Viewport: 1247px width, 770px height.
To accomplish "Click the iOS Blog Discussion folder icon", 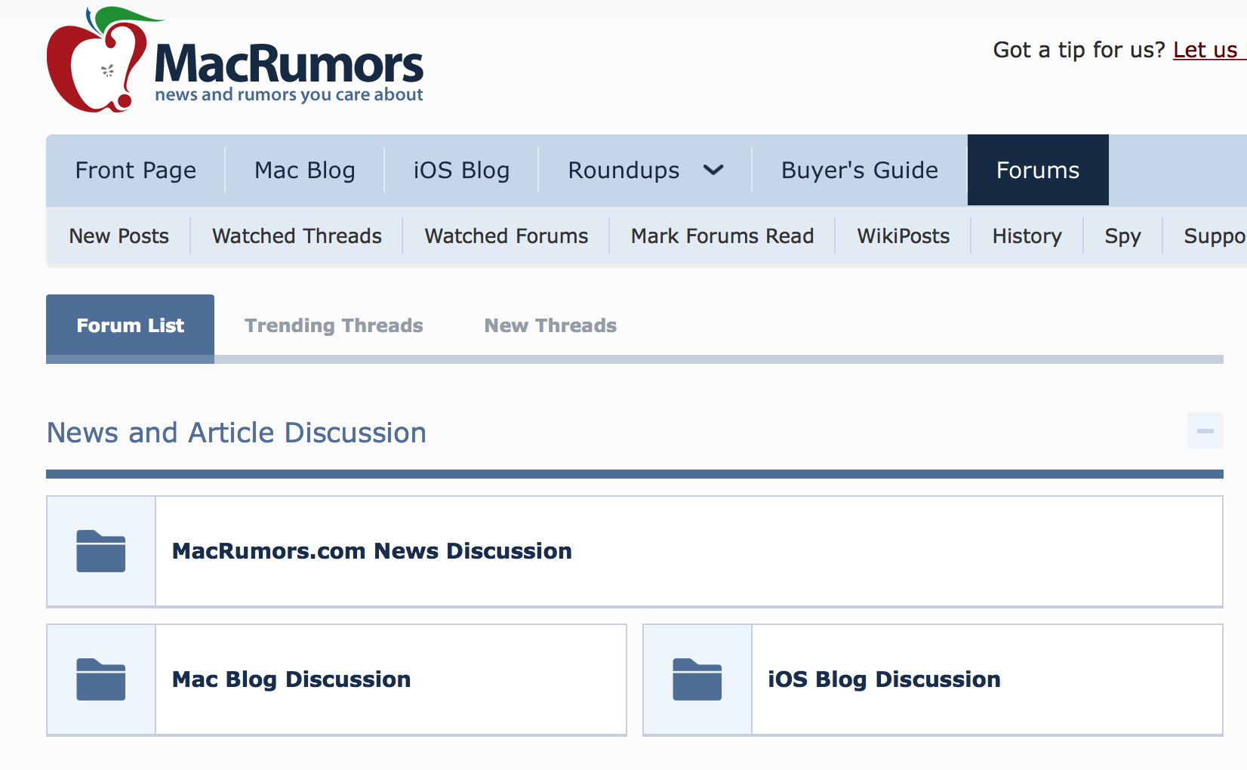I will pyautogui.click(x=697, y=679).
